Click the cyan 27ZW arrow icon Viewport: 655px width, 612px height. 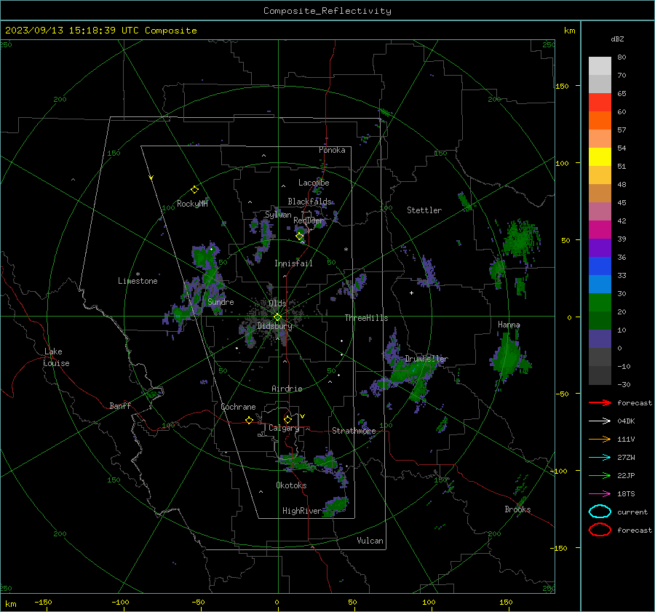(x=600, y=458)
